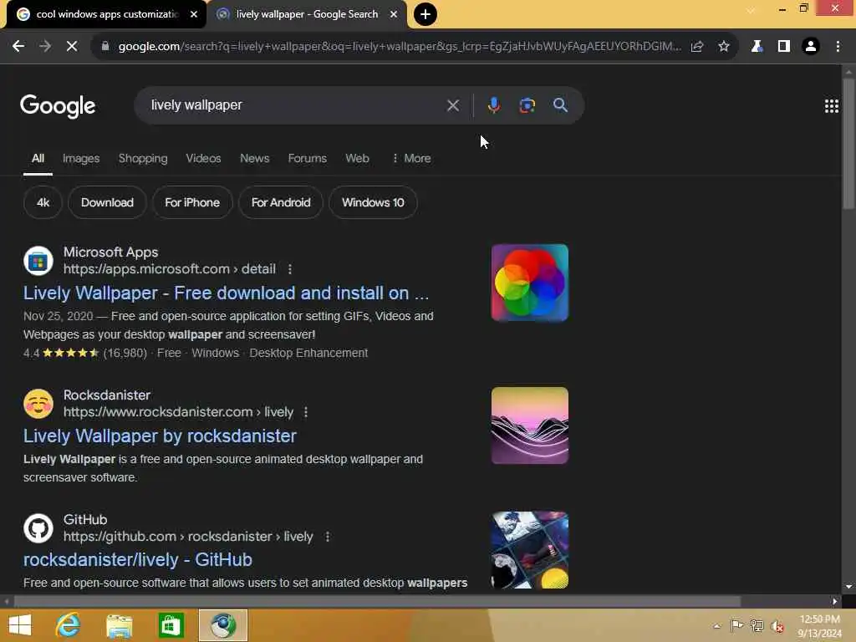Go back to the previous page
This screenshot has width=856, height=642.
(x=18, y=47)
